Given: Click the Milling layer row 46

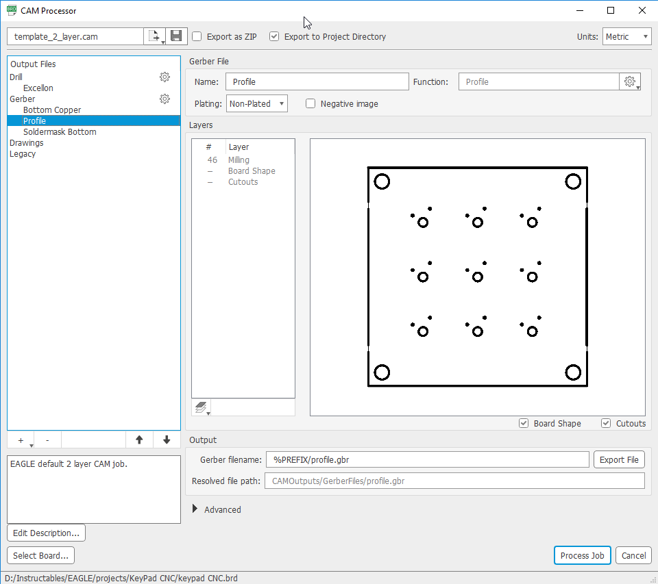Looking at the screenshot, I should pos(243,160).
